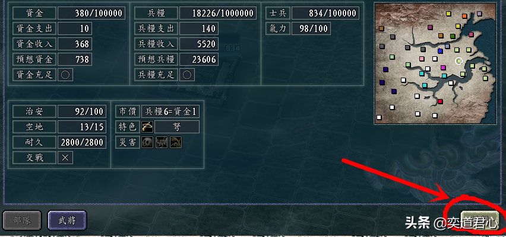Select the light pink city swatch on minimap

click(422, 59)
